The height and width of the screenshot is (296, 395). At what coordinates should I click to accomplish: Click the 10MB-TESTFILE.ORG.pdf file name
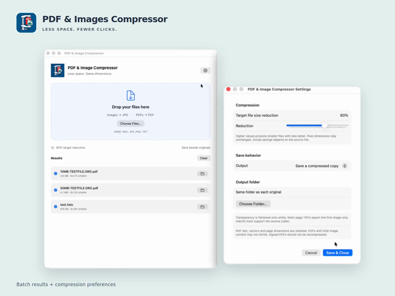(x=79, y=172)
